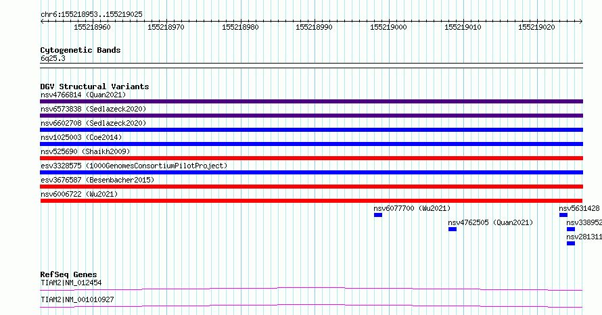Click ruler position 155219000

coord(388,27)
